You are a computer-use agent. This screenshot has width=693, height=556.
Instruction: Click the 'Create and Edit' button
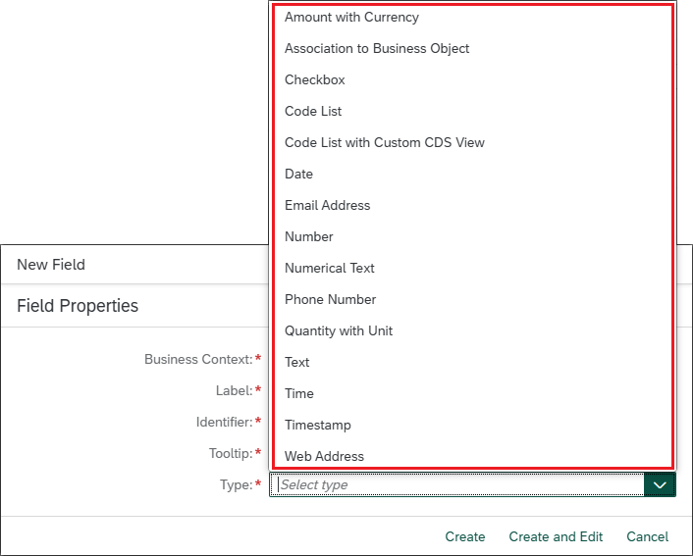[x=556, y=536]
